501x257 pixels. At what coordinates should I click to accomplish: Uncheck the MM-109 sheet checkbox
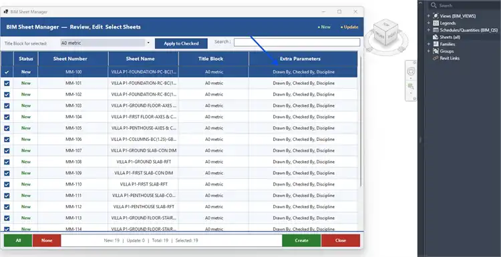(x=7, y=173)
